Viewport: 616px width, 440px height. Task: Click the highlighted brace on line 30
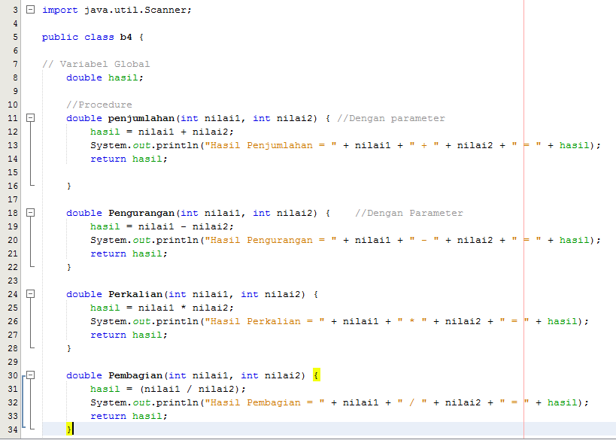coord(316,375)
